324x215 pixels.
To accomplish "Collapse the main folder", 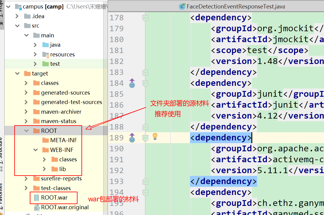I will click(26, 35).
